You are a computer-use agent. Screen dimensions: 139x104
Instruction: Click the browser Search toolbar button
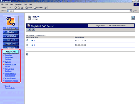[x=29, y=7]
